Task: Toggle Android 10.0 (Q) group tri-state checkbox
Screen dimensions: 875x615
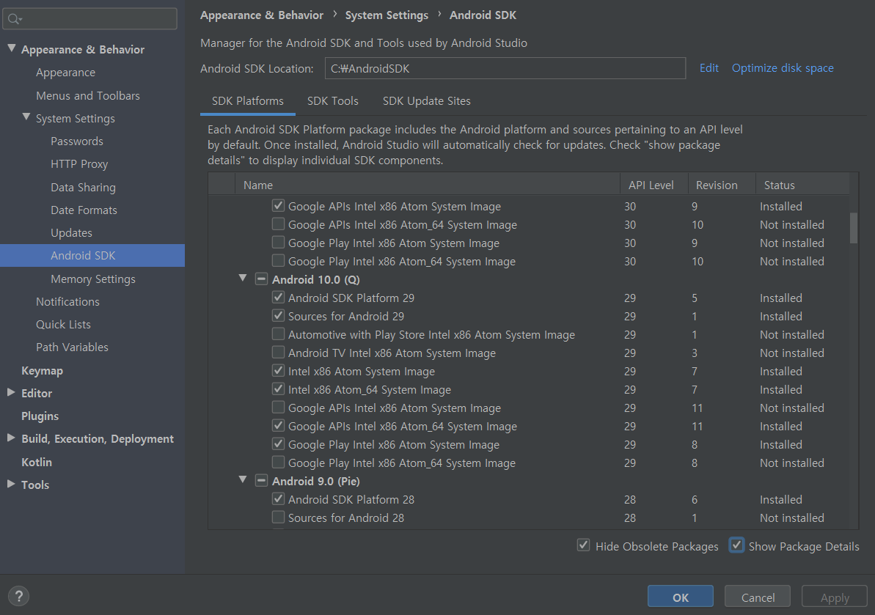Action: tap(261, 279)
